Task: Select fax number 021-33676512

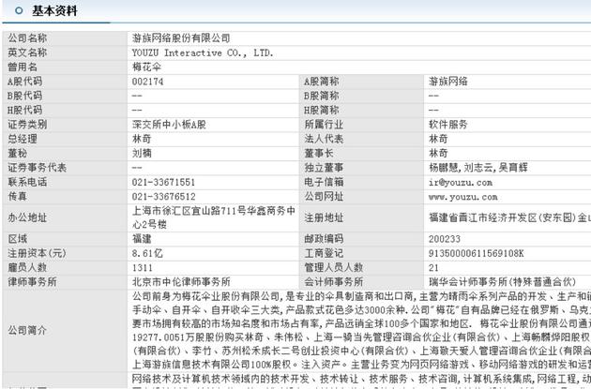Action: 163,197
